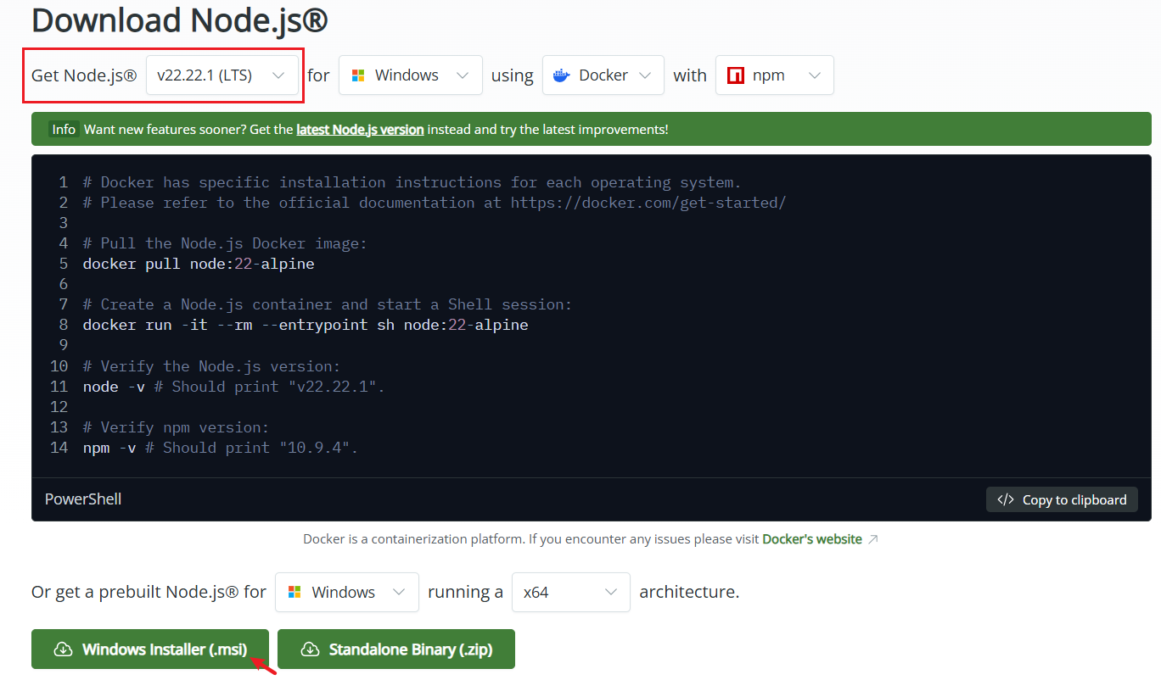Open the x64 architecture dropdown
The image size is (1161, 680).
pyautogui.click(x=571, y=592)
